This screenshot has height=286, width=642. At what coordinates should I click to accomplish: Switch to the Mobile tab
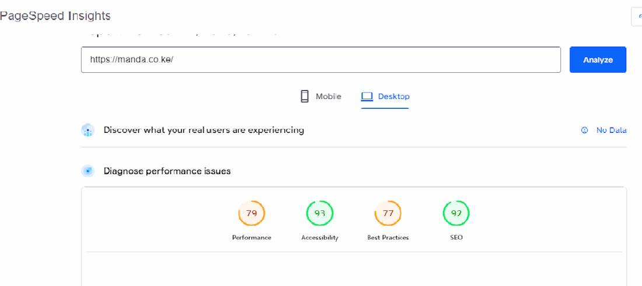coord(328,97)
